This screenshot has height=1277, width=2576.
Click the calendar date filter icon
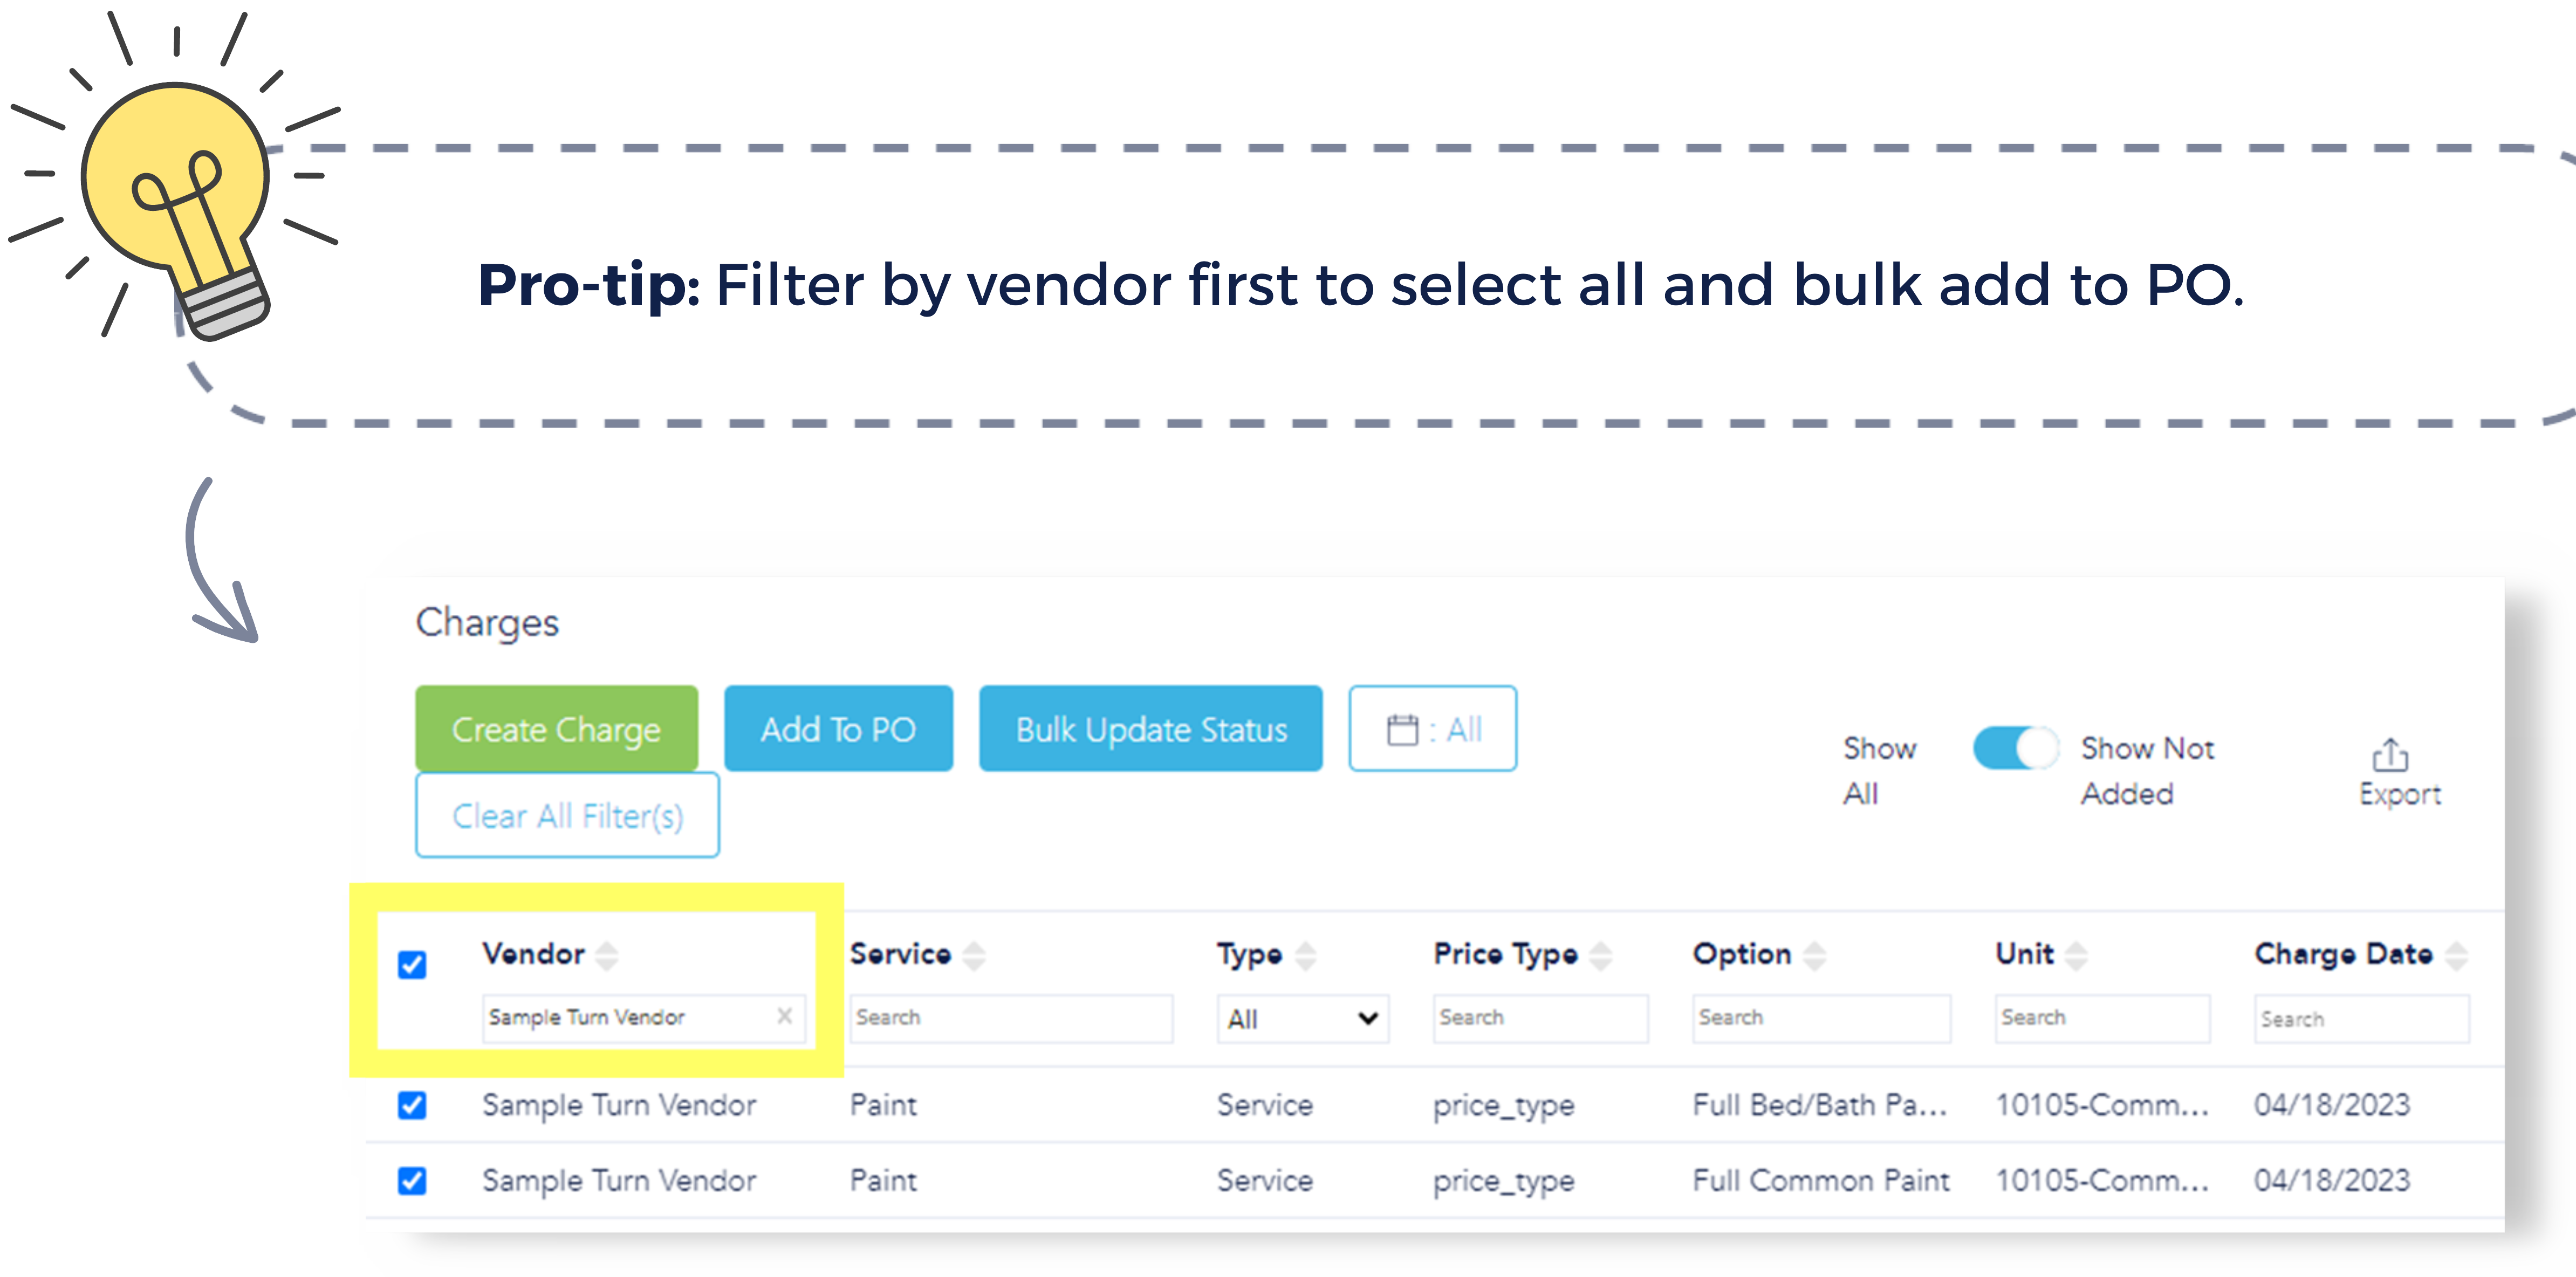pyautogui.click(x=1402, y=730)
